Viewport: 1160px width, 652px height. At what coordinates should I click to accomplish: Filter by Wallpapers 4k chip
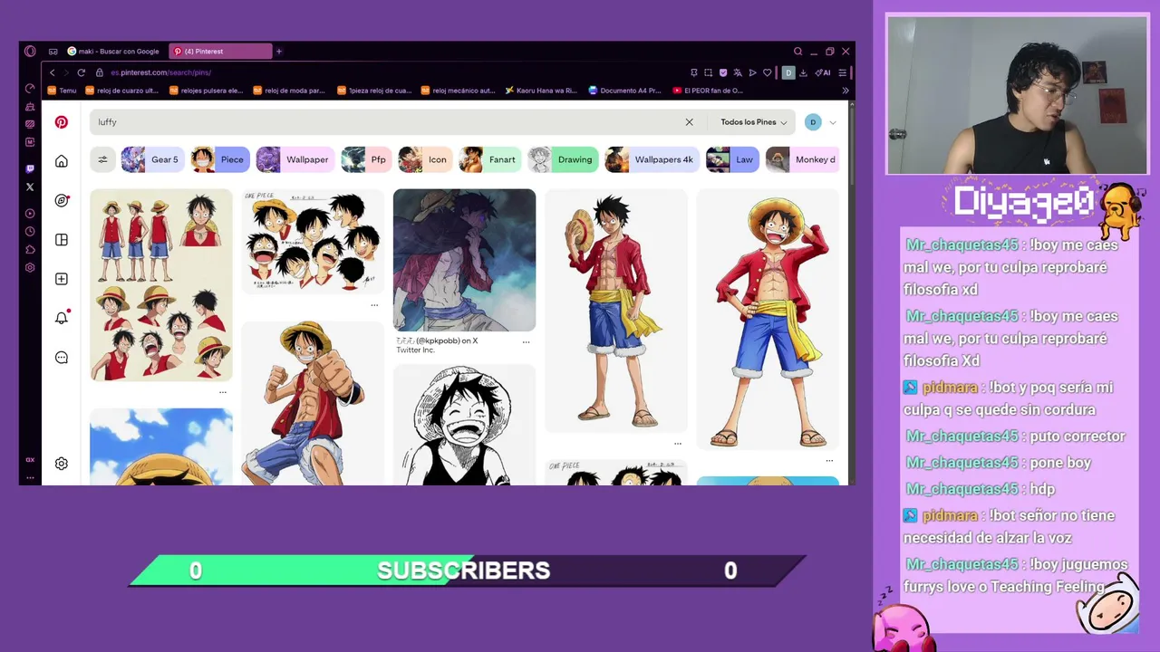tap(652, 159)
